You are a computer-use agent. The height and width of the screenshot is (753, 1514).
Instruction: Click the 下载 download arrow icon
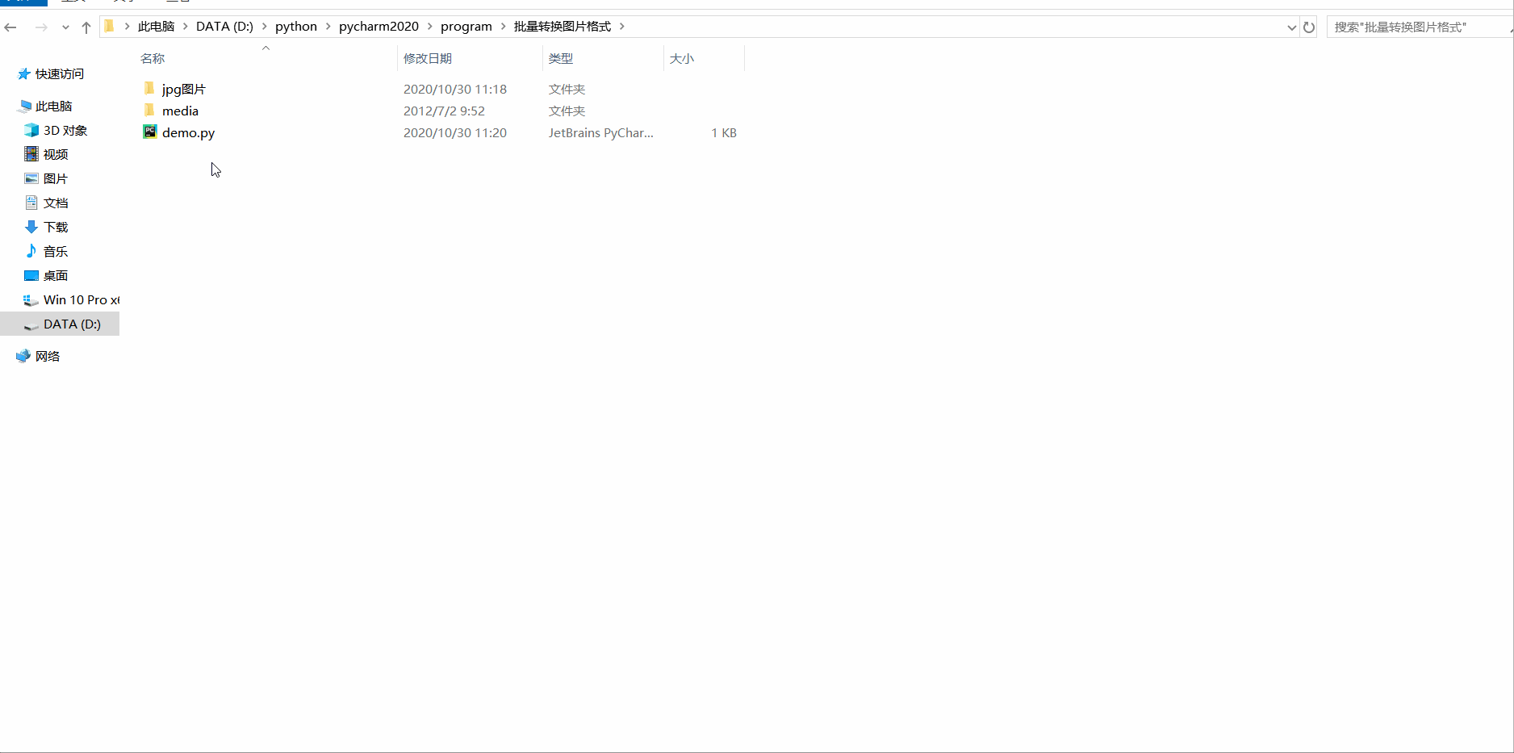point(31,227)
